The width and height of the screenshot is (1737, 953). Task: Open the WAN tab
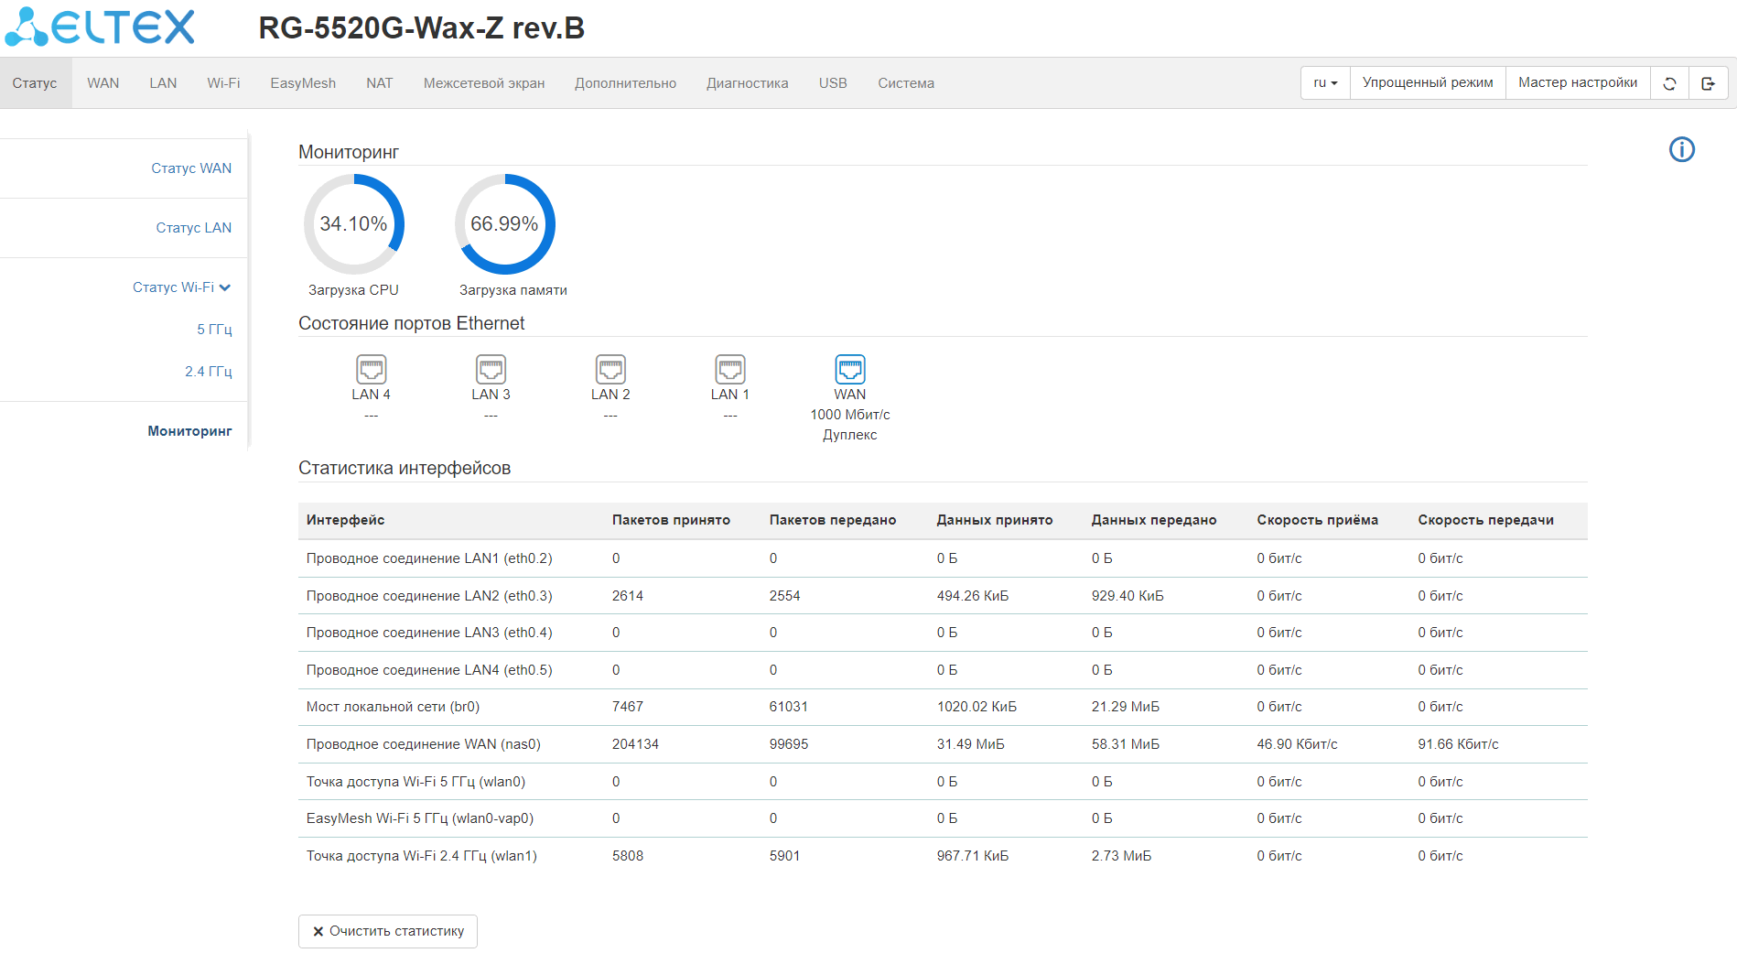pyautogui.click(x=103, y=83)
